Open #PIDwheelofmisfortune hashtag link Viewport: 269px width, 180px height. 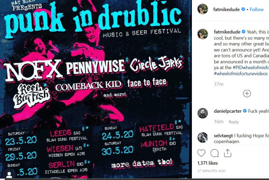click(251, 67)
